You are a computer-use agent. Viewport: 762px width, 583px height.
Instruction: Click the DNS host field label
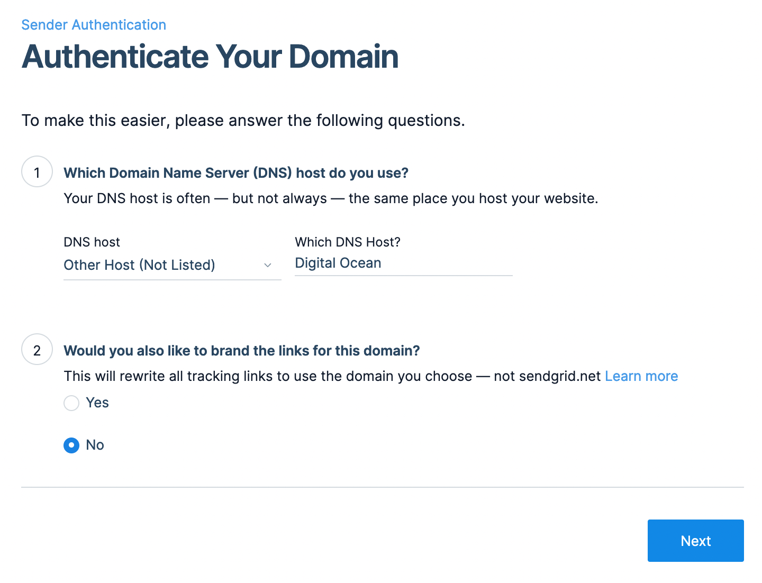click(x=92, y=242)
